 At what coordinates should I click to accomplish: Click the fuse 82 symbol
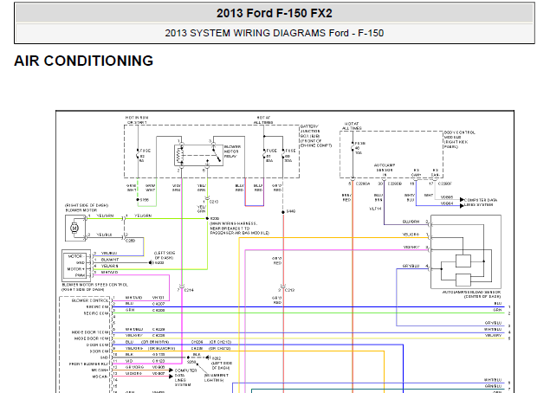point(138,155)
